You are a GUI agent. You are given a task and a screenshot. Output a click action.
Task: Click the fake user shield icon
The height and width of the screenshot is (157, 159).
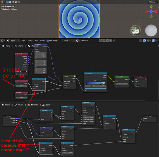click(x=104, y=41)
